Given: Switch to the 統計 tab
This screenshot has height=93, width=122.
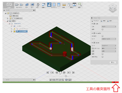Looking at the screenshot, I should 110,21.
